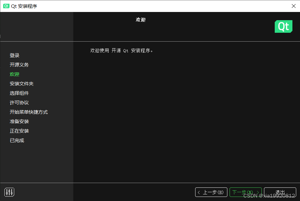This screenshot has width=300, height=201.
Task: Open the installer settings sliders icon
Action: tap(9, 192)
